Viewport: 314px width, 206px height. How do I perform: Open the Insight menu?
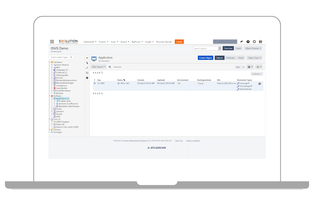149,42
